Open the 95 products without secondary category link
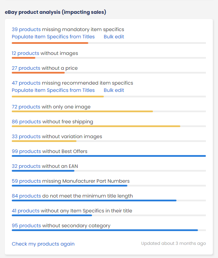 pos(26,226)
